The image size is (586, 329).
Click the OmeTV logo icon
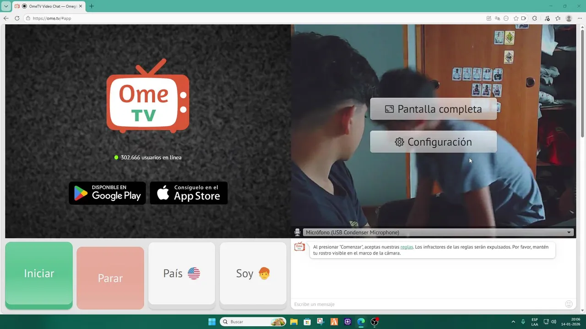(148, 96)
